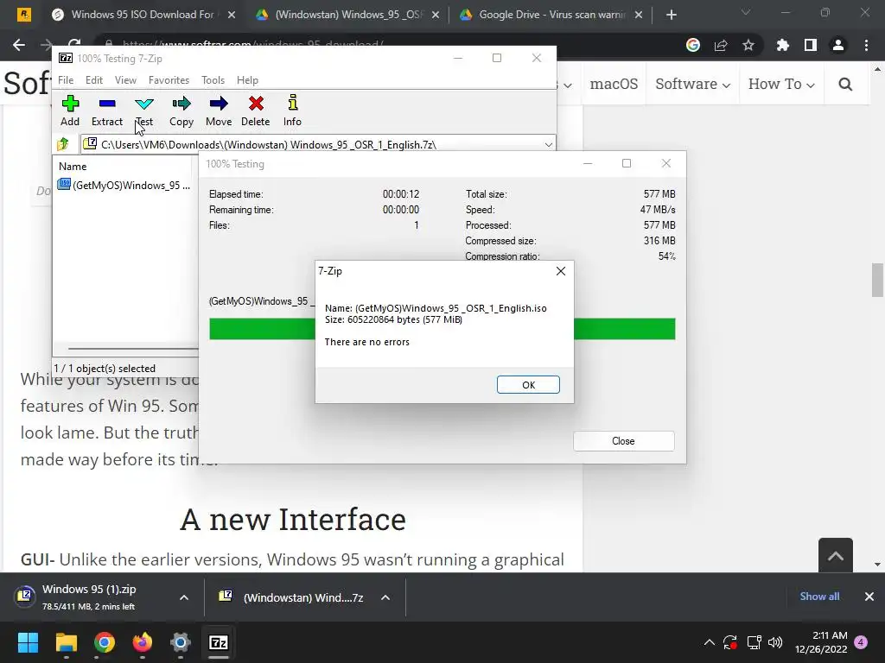
Task: Expand the Software site menu dropdown
Action: pos(692,84)
